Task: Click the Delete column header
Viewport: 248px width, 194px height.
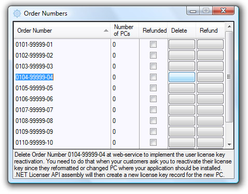Action: click(182, 31)
